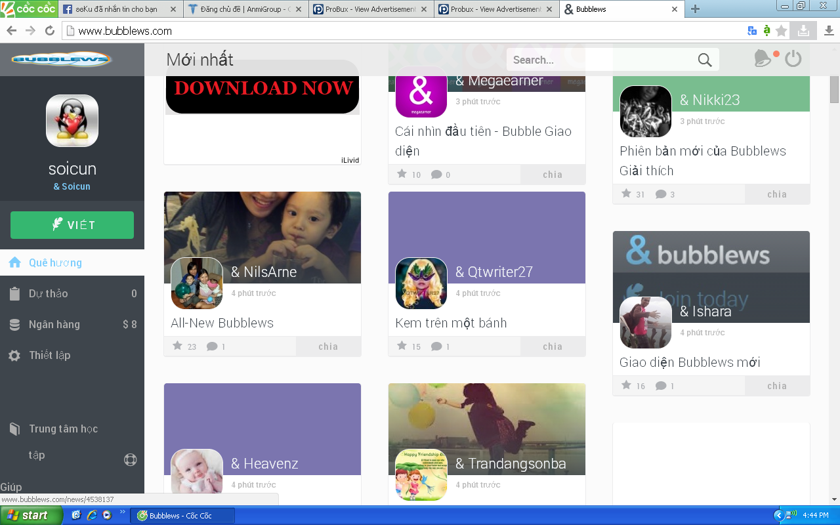The image size is (840, 525).
Task: Click the '& Trandangsonba' author name
Action: tap(511, 463)
